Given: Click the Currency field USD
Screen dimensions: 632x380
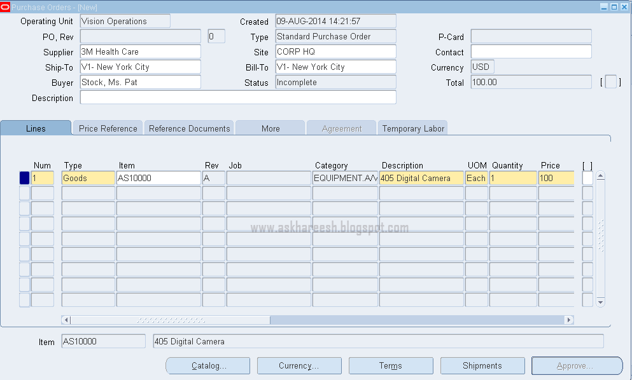Looking at the screenshot, I should click(x=482, y=67).
